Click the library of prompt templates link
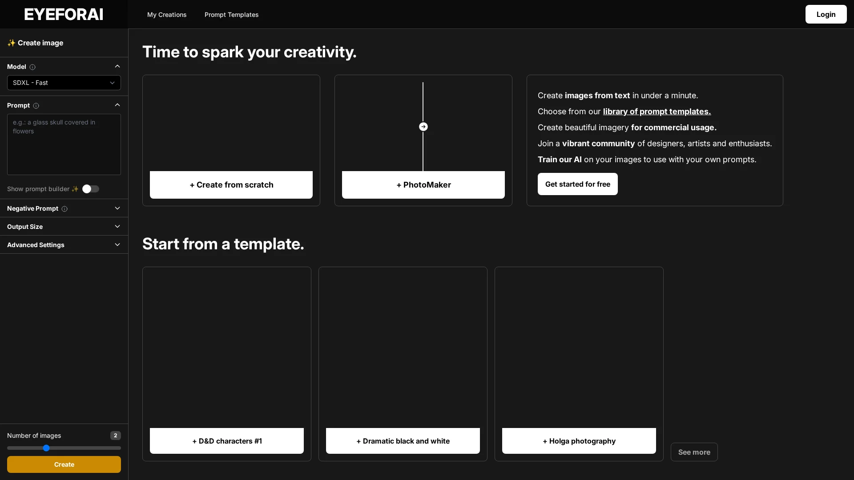The height and width of the screenshot is (480, 854). click(657, 112)
